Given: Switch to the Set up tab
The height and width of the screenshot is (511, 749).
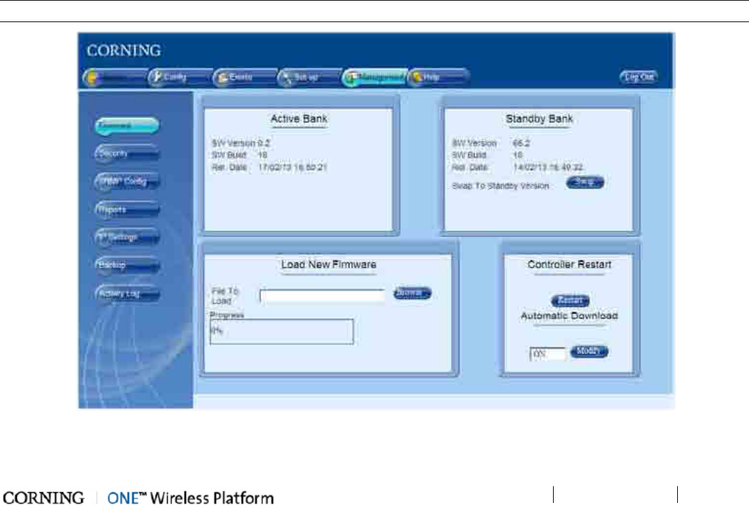Looking at the screenshot, I should (309, 77).
